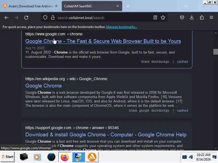This screenshot has width=218, height=163.
Task: Open cached link for google.com result
Action: pyautogui.click(x=182, y=62)
